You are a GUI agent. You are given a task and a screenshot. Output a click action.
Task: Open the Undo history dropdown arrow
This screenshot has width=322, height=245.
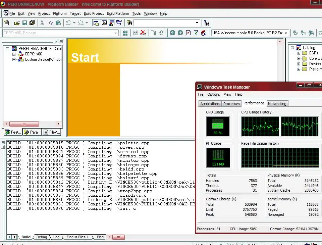pos(74,23)
